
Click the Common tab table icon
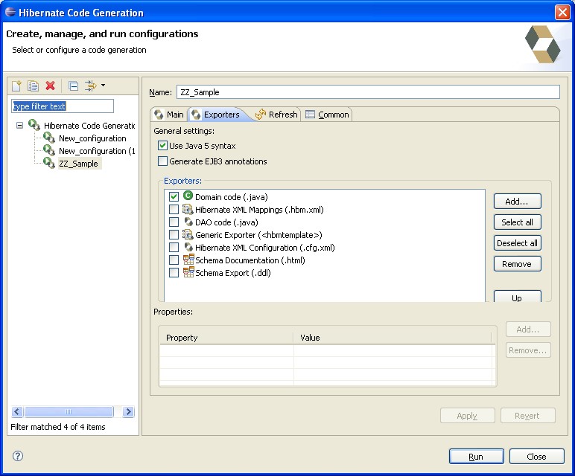[311, 115]
